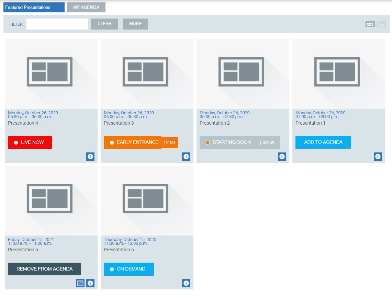Join Presentation 4 via LIVE NOW
392x298 pixels.
(30, 142)
